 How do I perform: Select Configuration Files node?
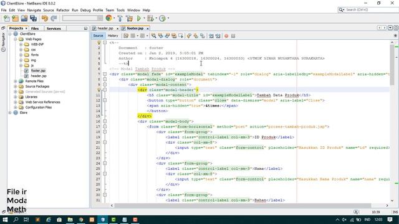point(39,108)
